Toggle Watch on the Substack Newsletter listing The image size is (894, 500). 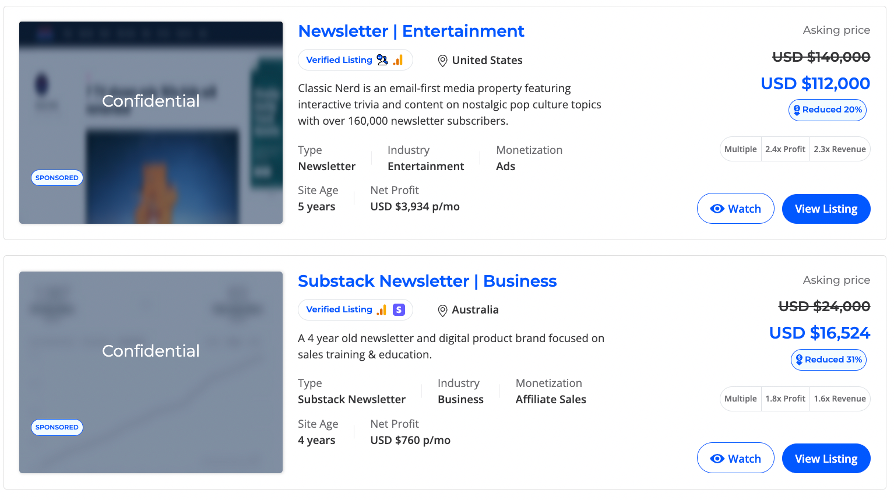point(735,458)
